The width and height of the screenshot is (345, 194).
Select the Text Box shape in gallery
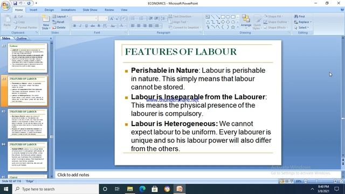(208, 17)
